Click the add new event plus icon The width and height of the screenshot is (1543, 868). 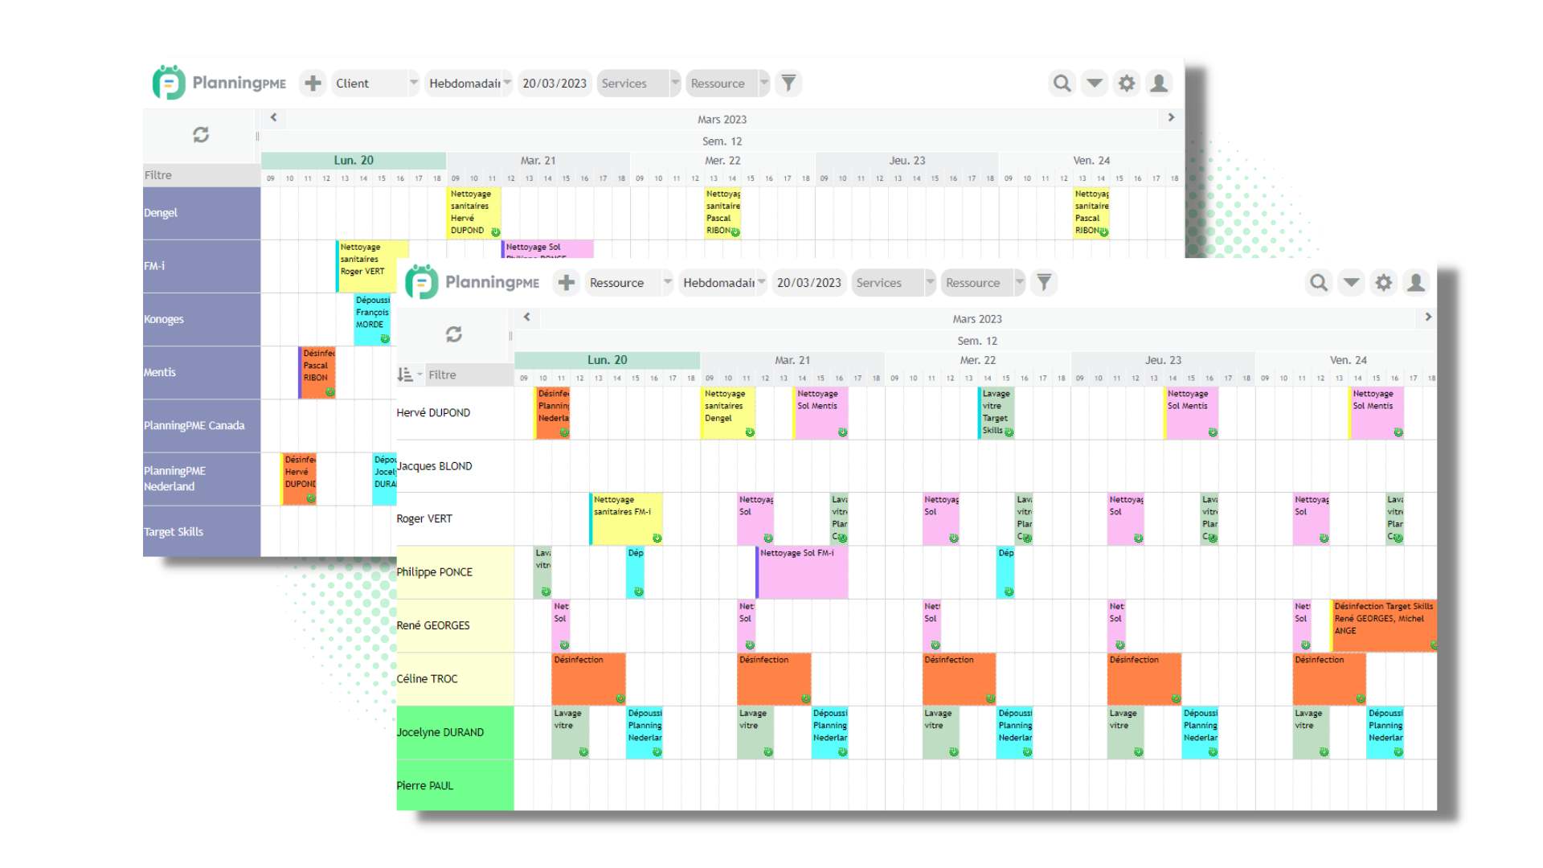(312, 82)
